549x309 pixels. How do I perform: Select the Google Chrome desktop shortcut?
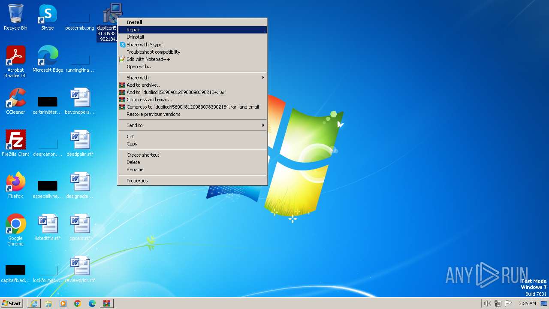pos(15,230)
